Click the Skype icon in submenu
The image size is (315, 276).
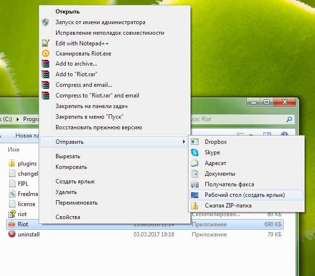195,152
